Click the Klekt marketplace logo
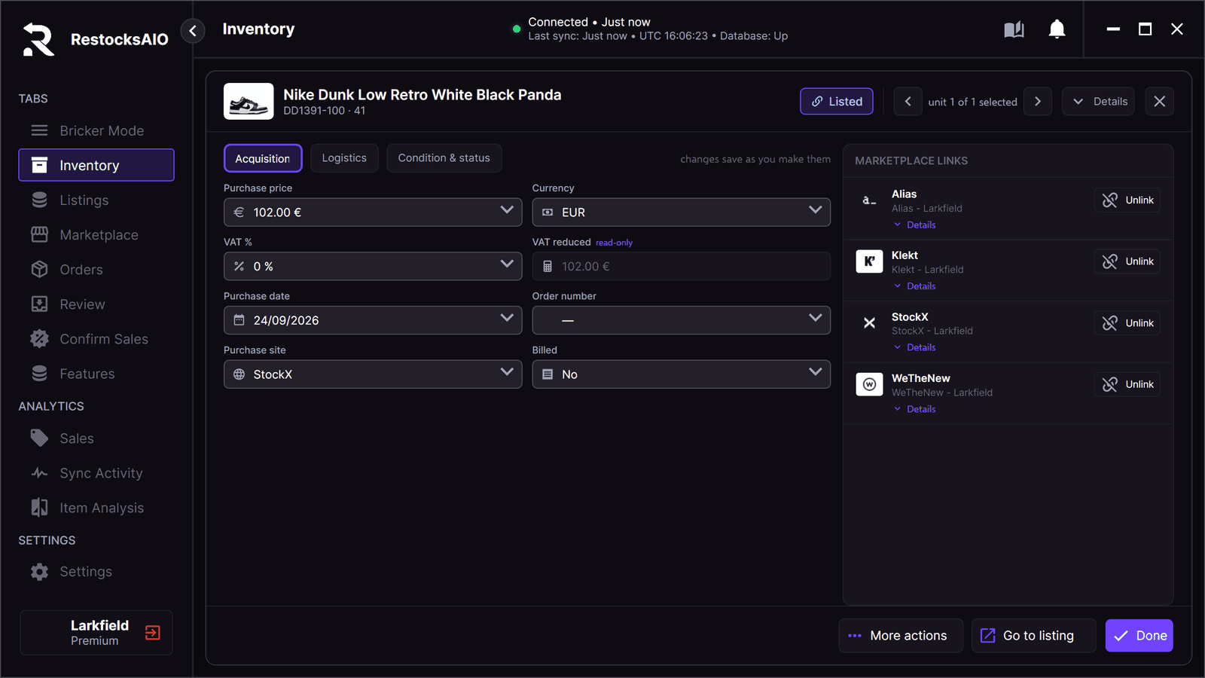 (869, 261)
